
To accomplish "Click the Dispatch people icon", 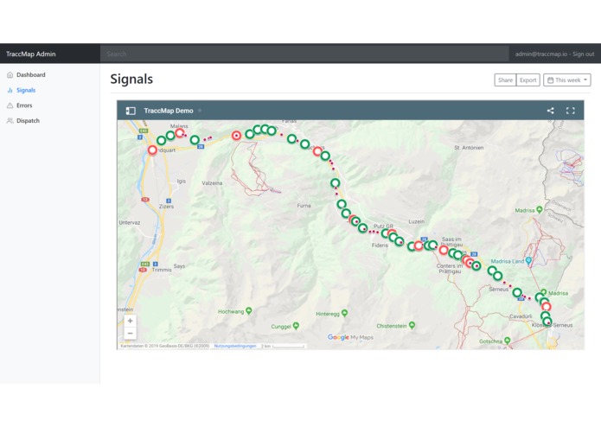I will 10,121.
